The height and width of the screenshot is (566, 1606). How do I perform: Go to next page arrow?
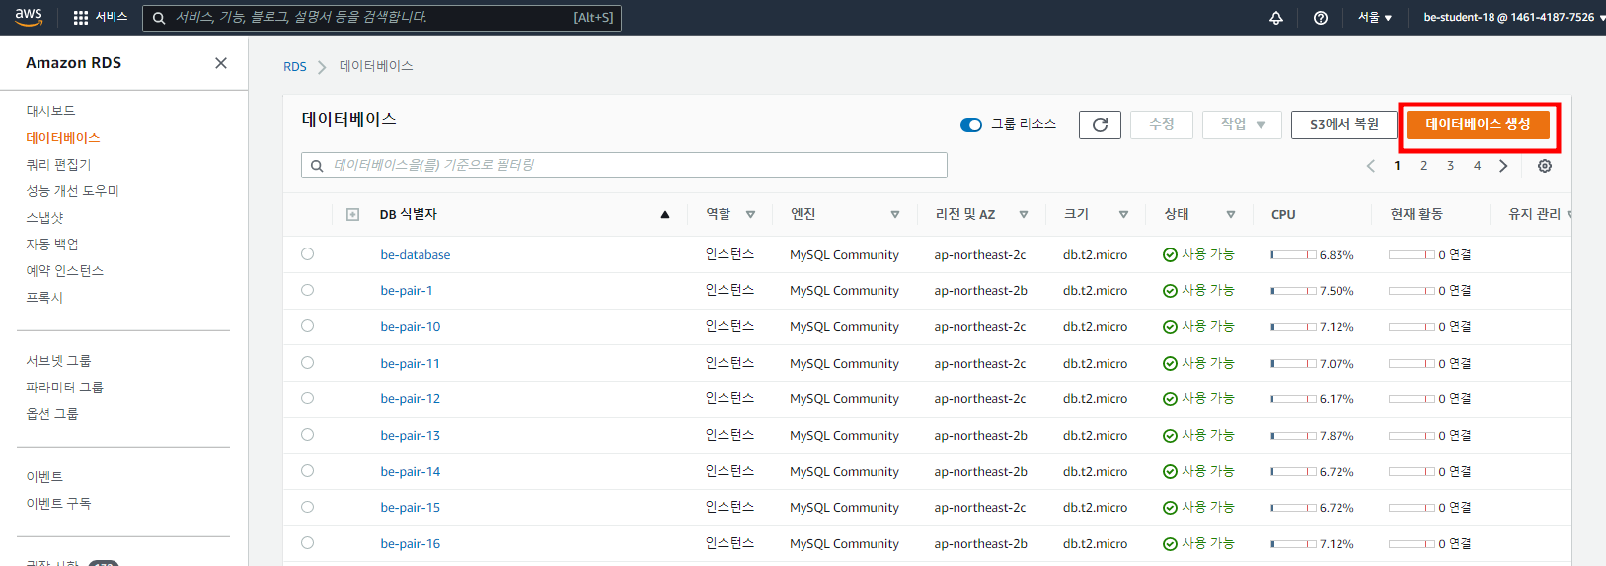[x=1503, y=166]
